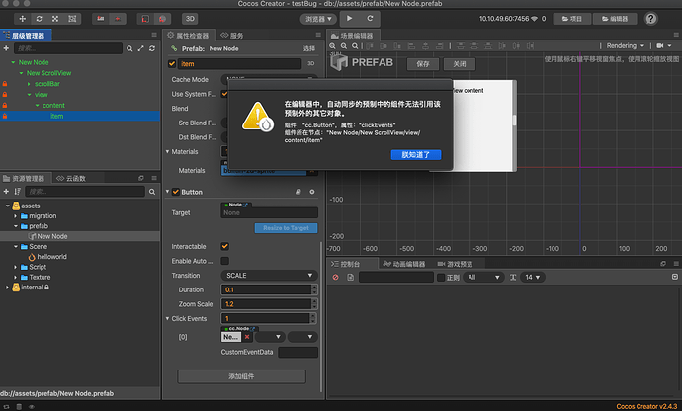Image resolution: width=682 pixels, height=411 pixels.
Task: Click the Add Component button
Action: click(241, 376)
